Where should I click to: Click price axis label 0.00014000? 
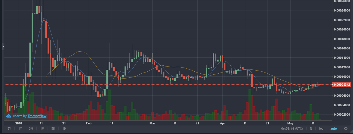(x=341, y=58)
